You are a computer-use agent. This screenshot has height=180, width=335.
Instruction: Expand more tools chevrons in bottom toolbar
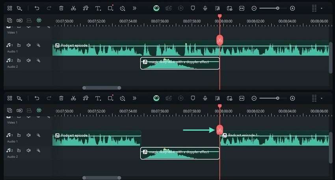[134, 98]
